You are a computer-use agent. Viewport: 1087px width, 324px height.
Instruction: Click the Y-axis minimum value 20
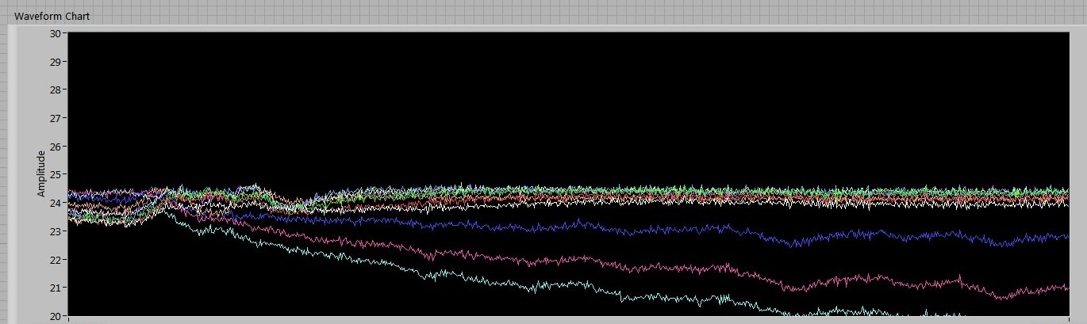pos(56,316)
